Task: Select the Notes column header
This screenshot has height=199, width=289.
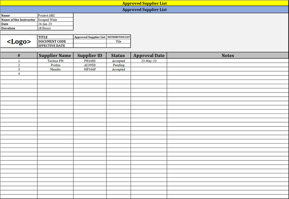Action: (228, 55)
